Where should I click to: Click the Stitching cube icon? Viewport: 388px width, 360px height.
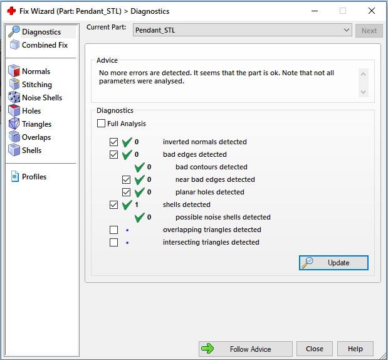click(14, 84)
